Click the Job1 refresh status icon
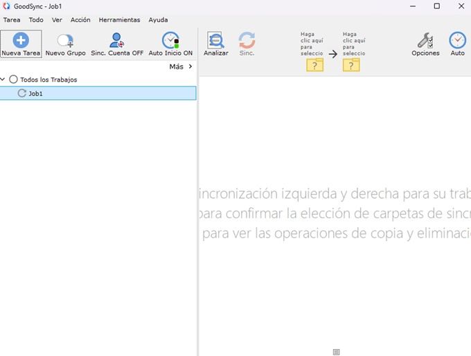The image size is (471, 356). coord(22,93)
